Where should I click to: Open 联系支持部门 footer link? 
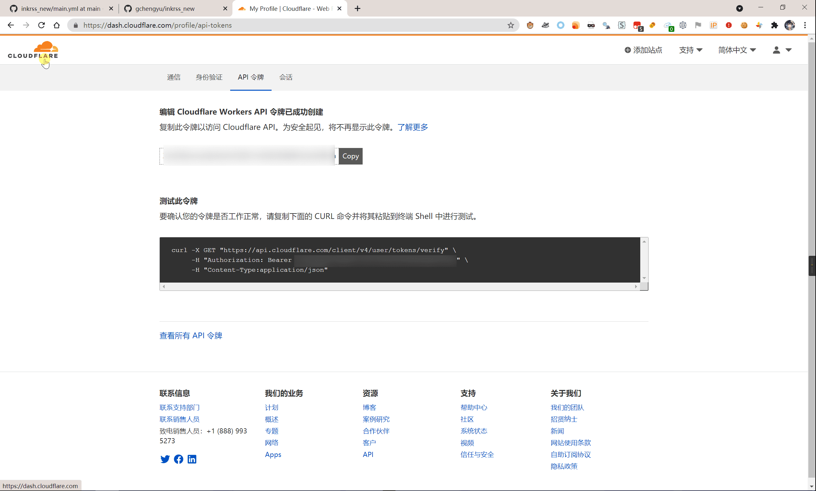point(180,408)
